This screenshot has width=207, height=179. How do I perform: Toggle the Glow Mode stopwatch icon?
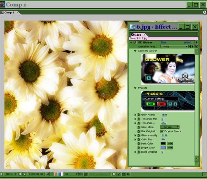(139, 127)
